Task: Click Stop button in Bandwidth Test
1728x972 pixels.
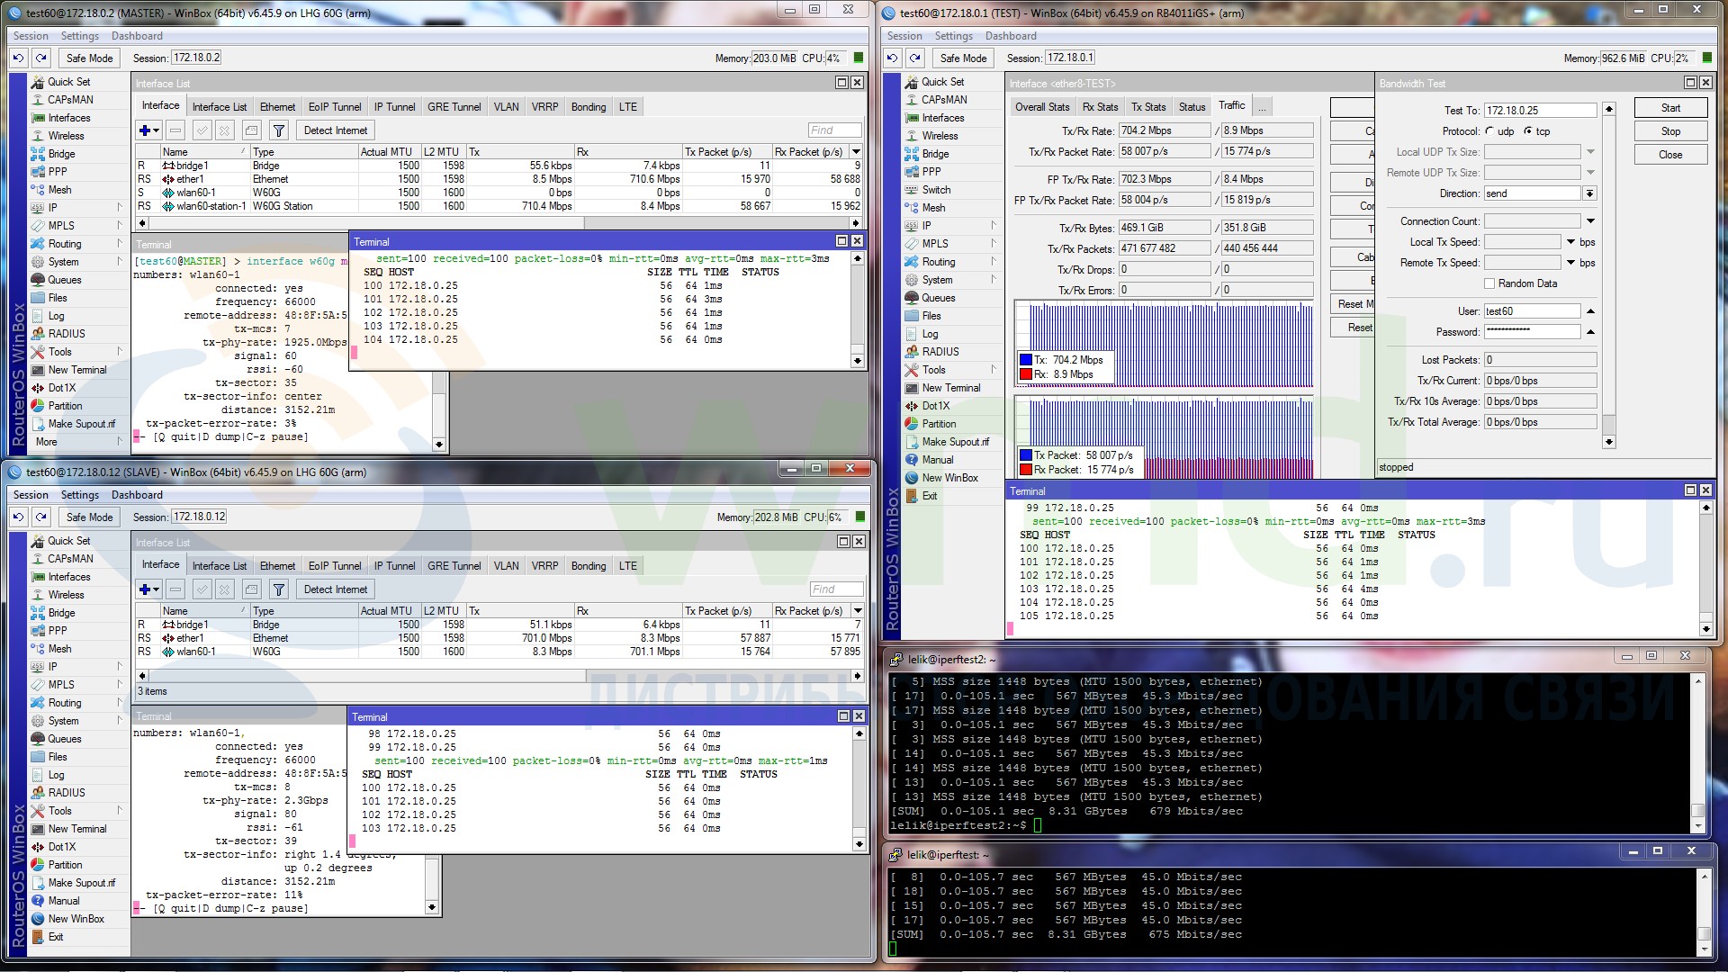Action: (x=1670, y=131)
